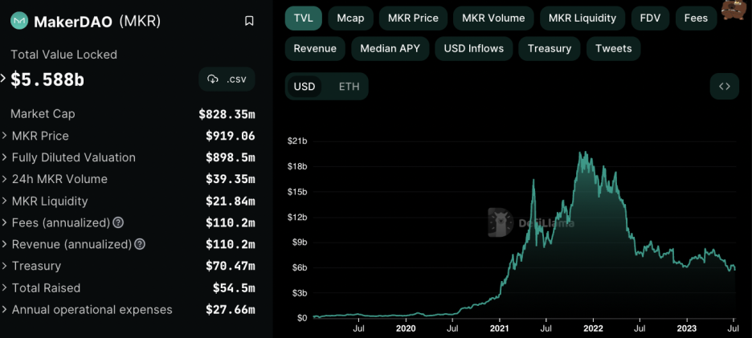The height and width of the screenshot is (338, 752).
Task: Show the Mcap chart
Action: 350,18
